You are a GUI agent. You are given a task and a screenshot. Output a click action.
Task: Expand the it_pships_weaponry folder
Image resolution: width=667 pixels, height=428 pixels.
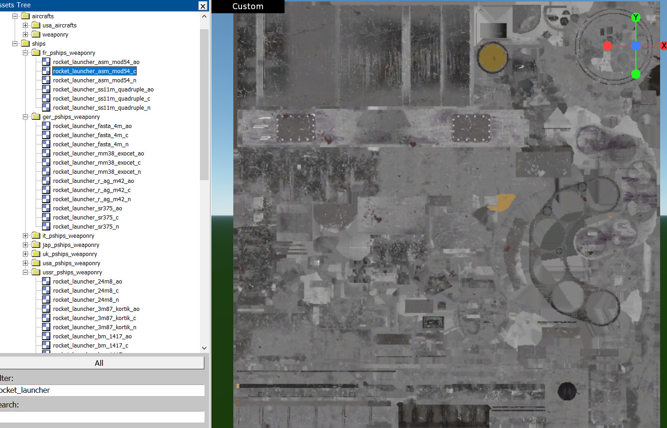coord(26,235)
